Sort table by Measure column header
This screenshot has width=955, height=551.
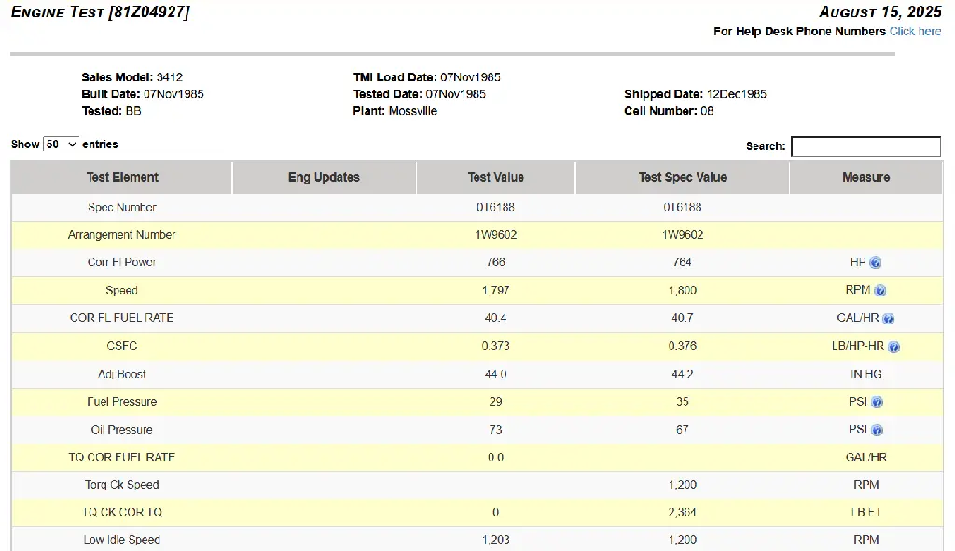[865, 177]
